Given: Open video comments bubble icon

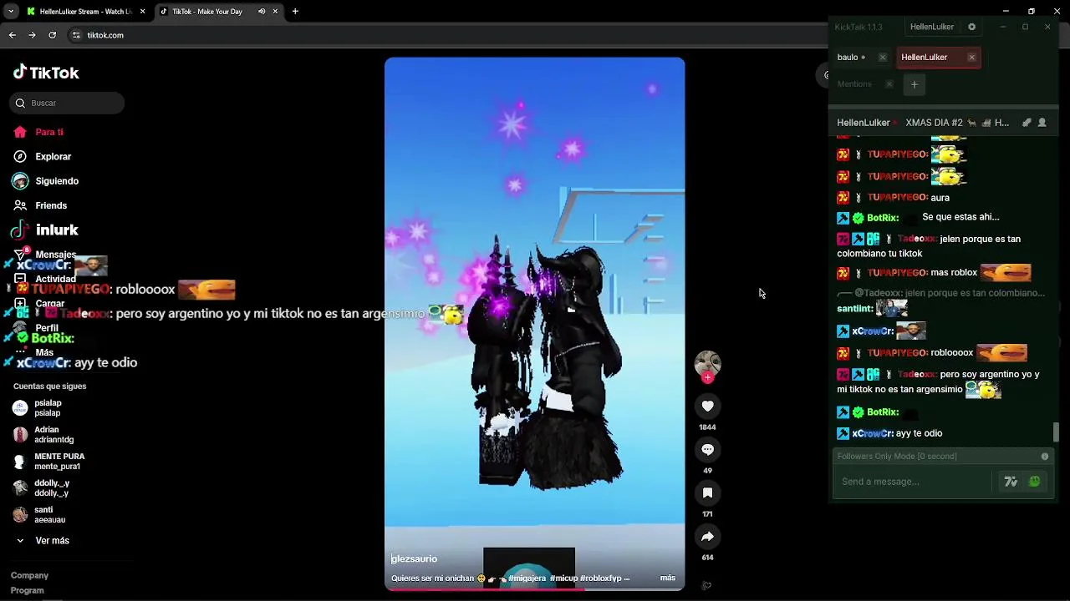Looking at the screenshot, I should click(707, 449).
